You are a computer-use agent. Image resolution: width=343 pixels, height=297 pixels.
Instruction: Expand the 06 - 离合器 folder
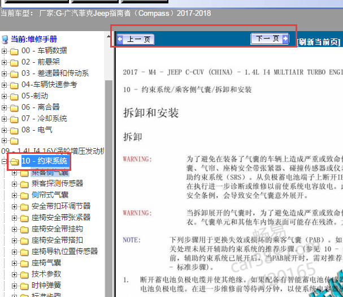coord(4,107)
